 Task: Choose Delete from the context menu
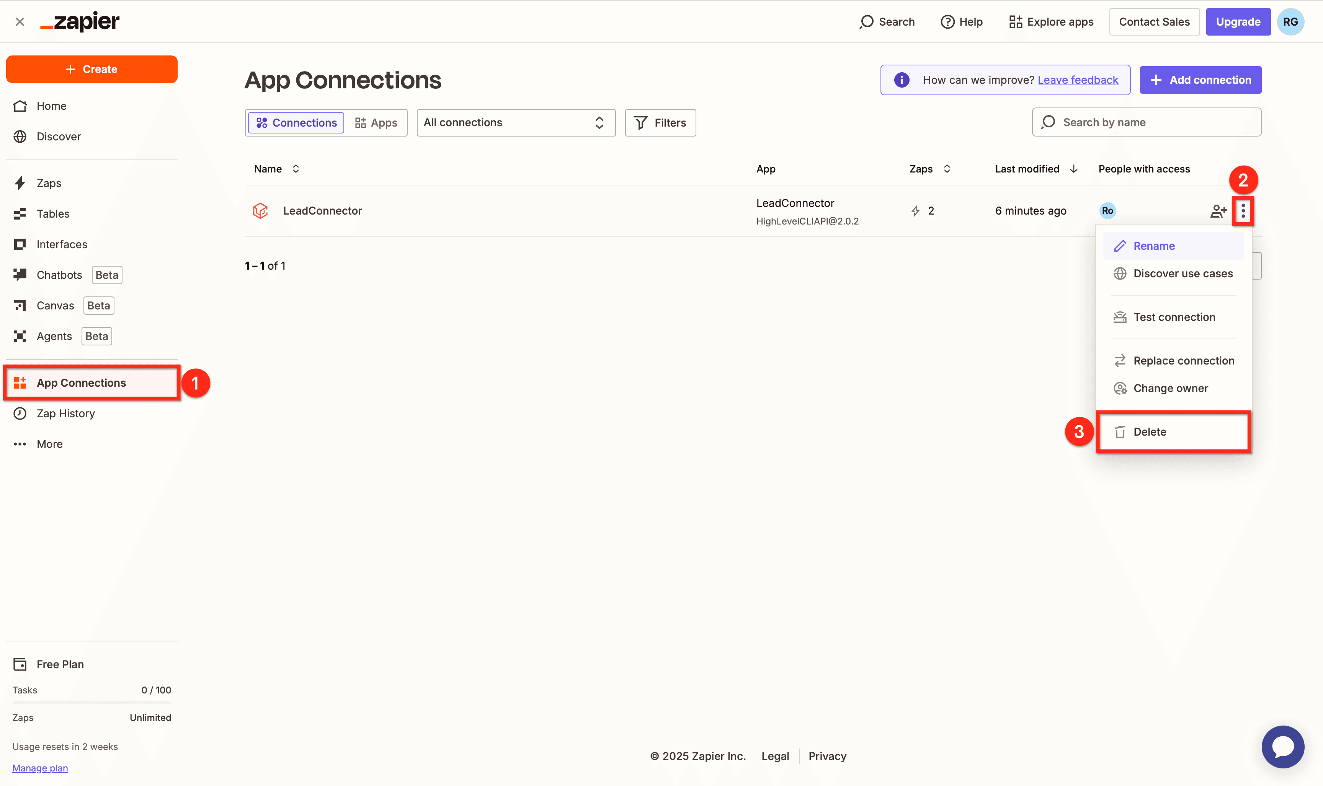tap(1174, 432)
